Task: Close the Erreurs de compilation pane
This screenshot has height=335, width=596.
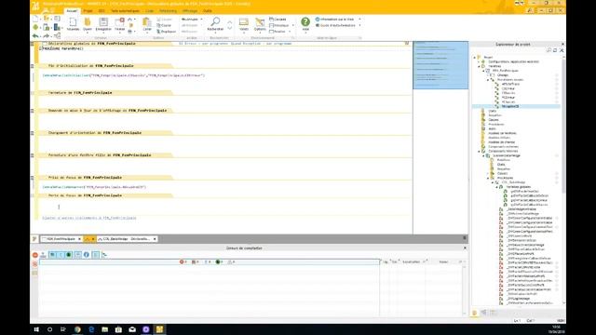Action: (465, 248)
